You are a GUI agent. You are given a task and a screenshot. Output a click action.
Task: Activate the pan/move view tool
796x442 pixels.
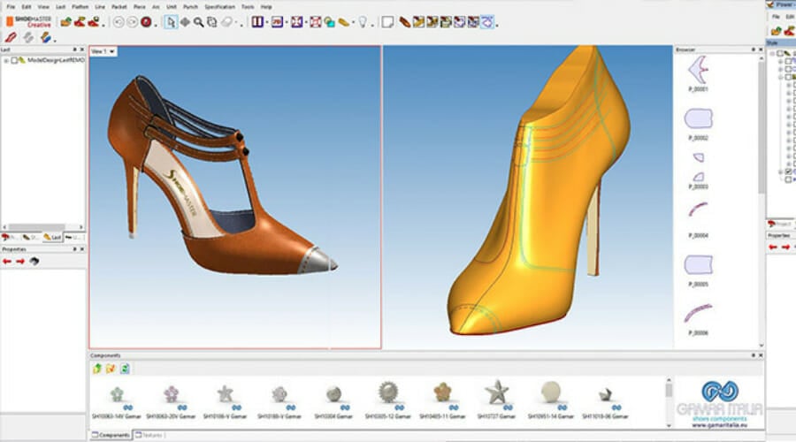pyautogui.click(x=186, y=22)
